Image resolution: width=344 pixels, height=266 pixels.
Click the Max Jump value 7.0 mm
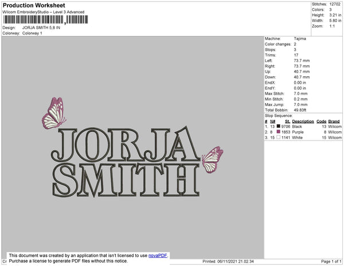[x=300, y=104]
